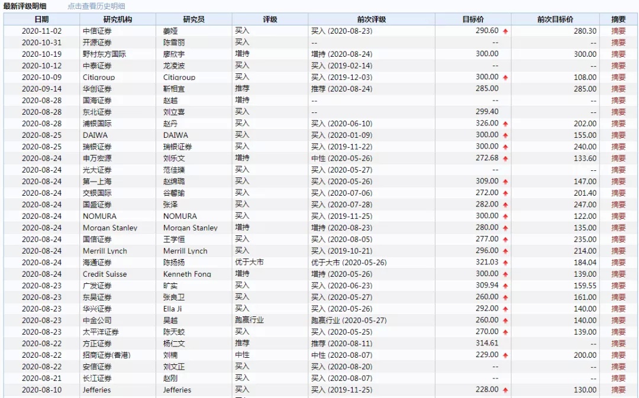The width and height of the screenshot is (639, 398).
Task: Open 摘要 link in the 中信证券 row
Action: [618, 31]
